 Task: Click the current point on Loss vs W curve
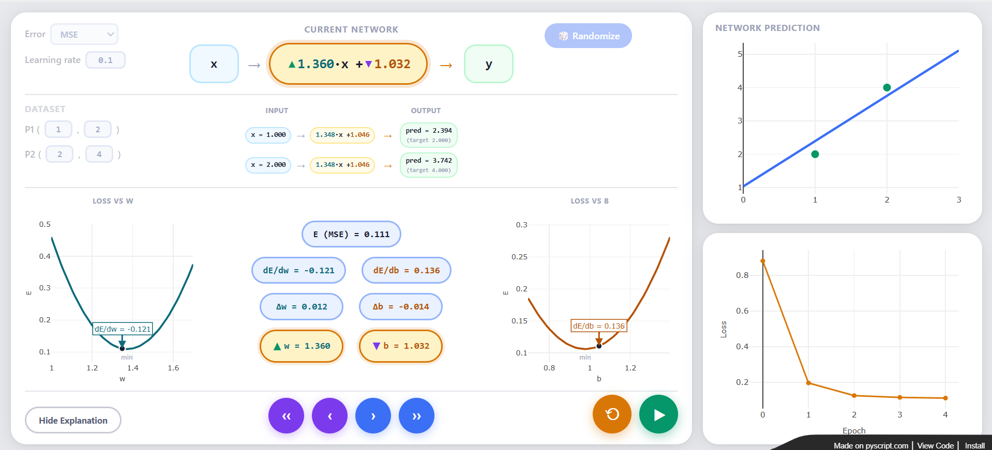pos(122,348)
